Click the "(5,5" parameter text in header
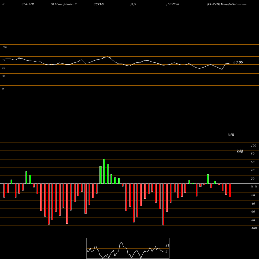This screenshot has height=259, width=259. click(133, 4)
